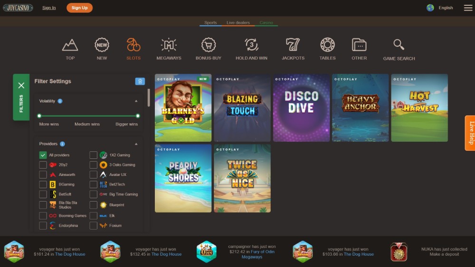This screenshot has width=475, height=267.
Task: Check the Elk provider checkbox
Action: 93,216
